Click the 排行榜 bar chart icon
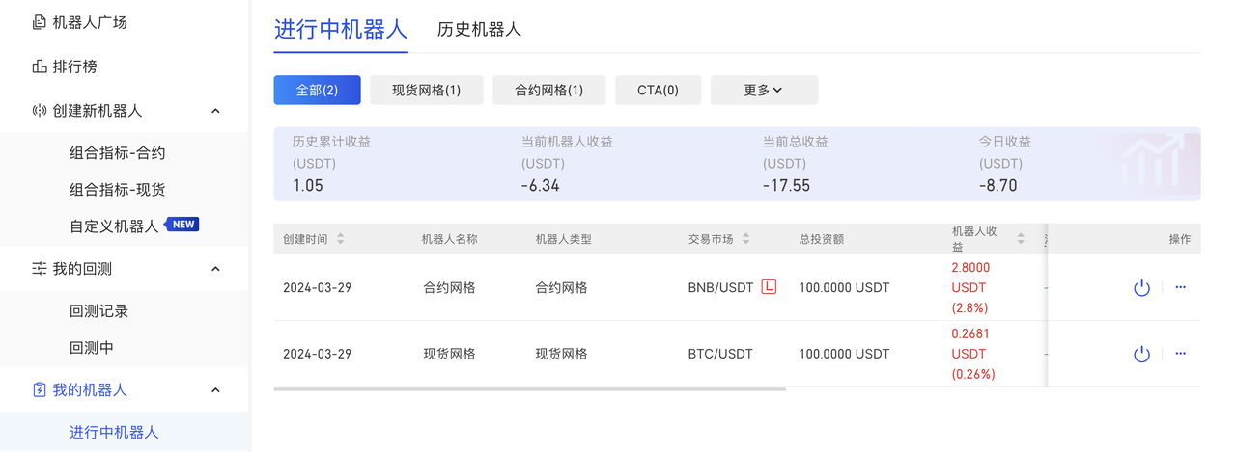The width and height of the screenshot is (1236, 452). pos(40,66)
